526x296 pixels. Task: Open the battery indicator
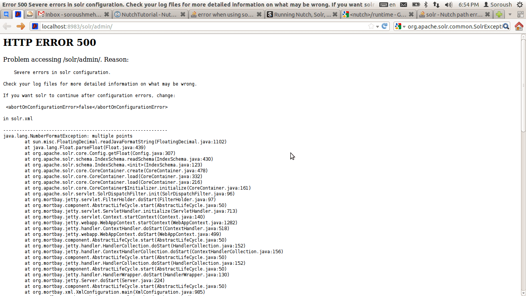point(416,5)
